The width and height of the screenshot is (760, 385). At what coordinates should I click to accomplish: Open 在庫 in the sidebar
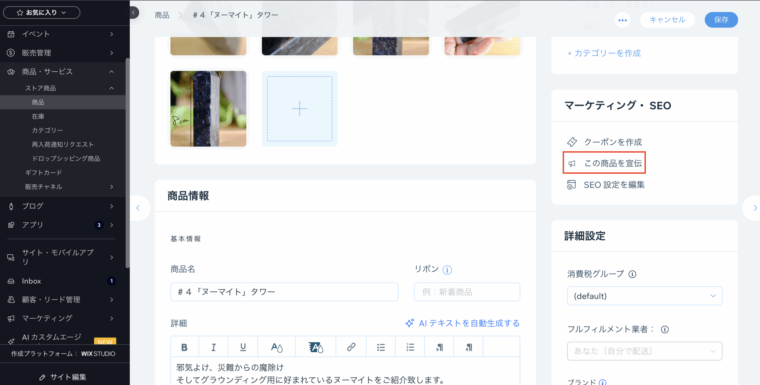point(38,116)
